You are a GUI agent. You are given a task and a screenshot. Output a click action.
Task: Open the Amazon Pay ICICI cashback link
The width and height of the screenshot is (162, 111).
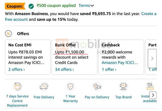(120, 63)
